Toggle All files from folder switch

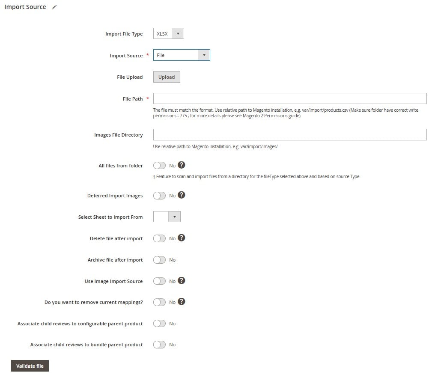[x=159, y=166]
